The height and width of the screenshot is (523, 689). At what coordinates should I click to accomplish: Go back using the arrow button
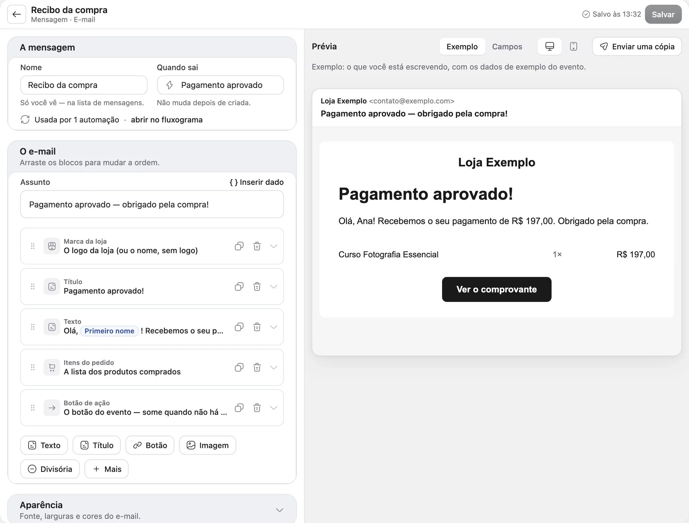(x=17, y=14)
